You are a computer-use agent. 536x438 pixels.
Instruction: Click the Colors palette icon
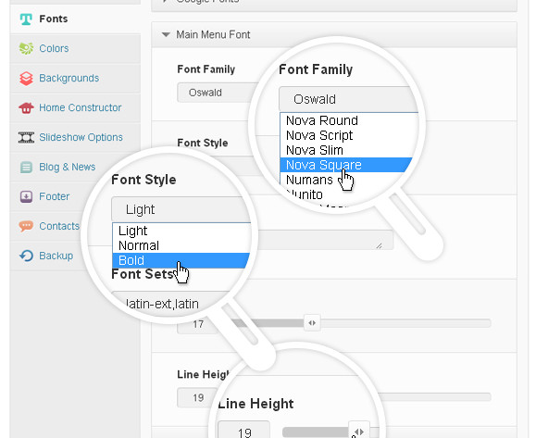[x=26, y=48]
